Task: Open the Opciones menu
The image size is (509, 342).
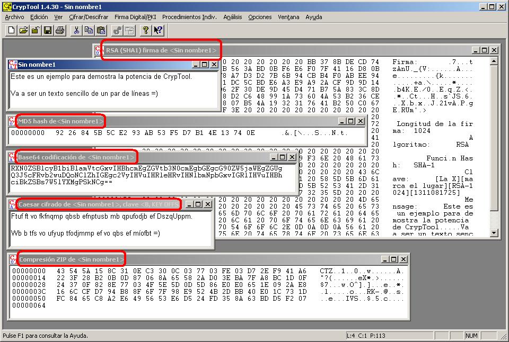Action: (260, 17)
